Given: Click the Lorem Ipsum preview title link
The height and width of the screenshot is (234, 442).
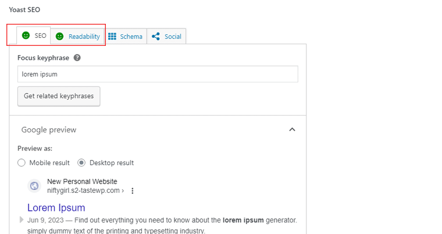Looking at the screenshot, I should click(x=56, y=207).
